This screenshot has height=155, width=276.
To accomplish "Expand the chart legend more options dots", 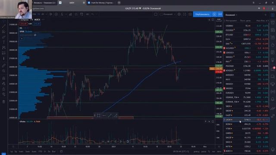I will coord(43,20).
